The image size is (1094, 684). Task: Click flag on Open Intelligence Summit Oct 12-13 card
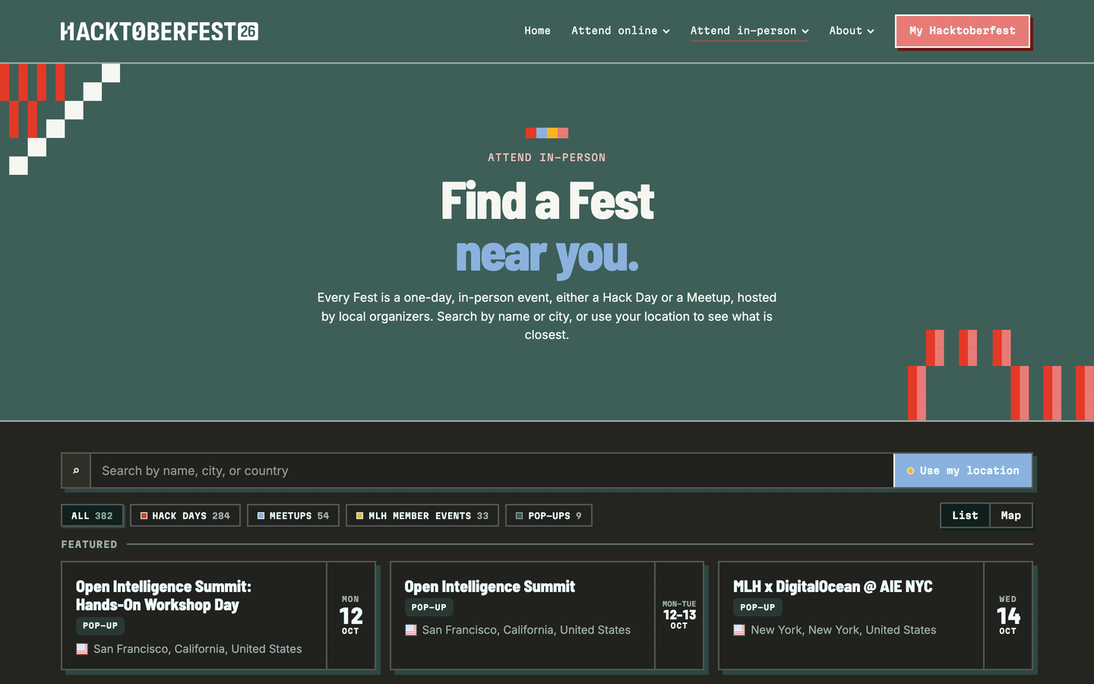(x=411, y=630)
